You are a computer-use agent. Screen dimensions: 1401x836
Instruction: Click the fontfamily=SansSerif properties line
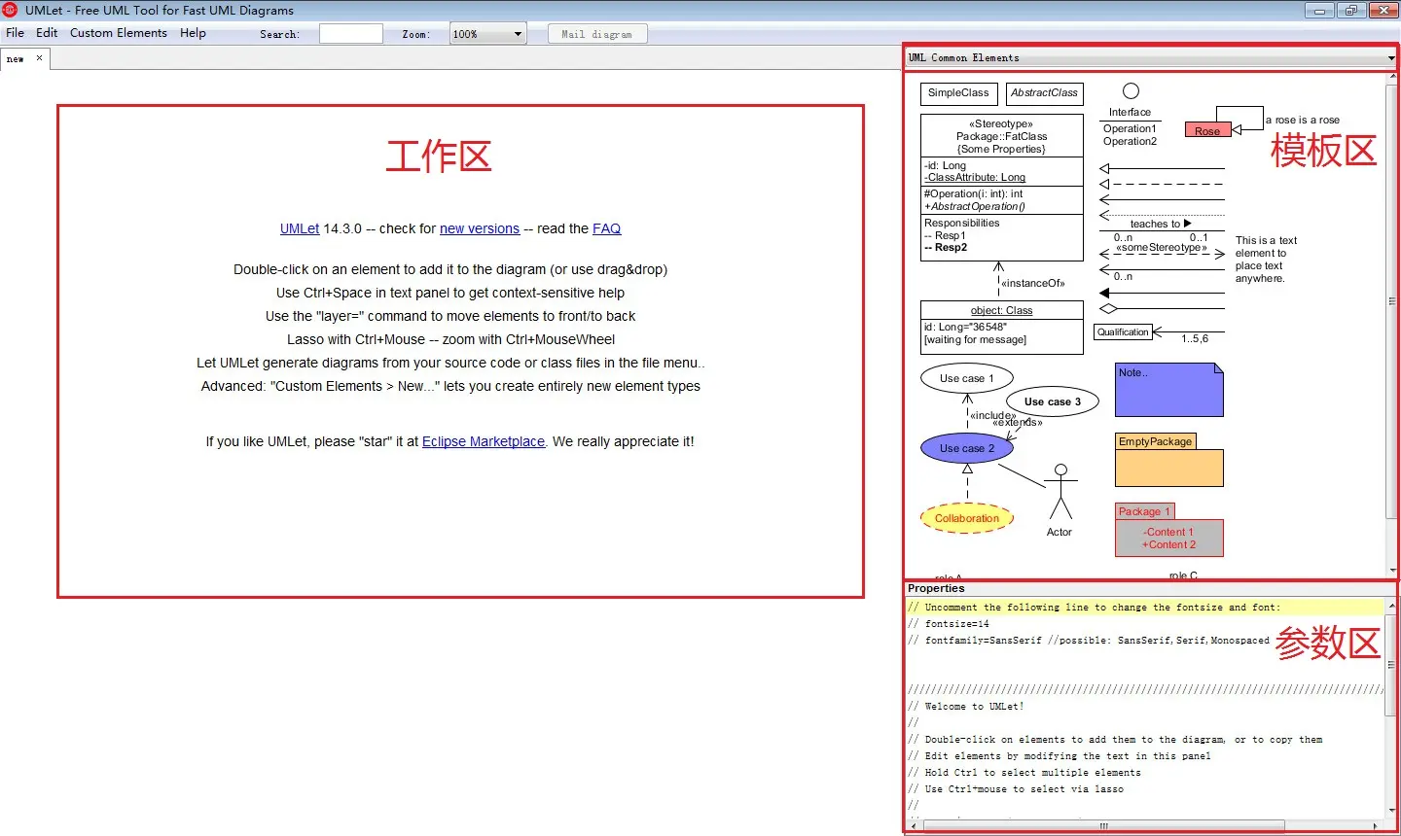pyautogui.click(x=1089, y=641)
